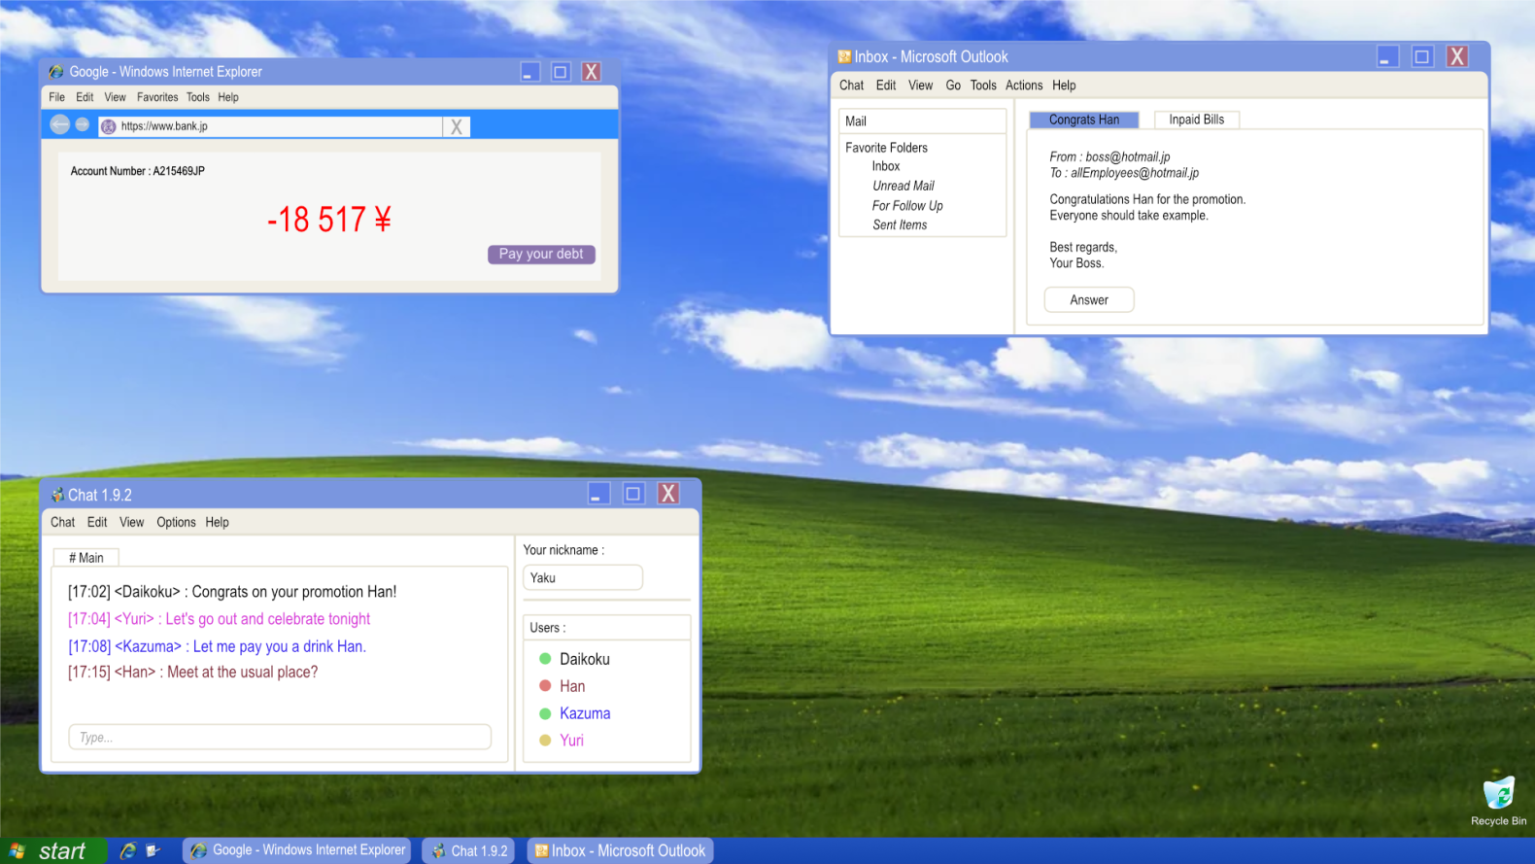Switch to the Inpaid Bills tab
Image resolution: width=1535 pixels, height=864 pixels.
pyautogui.click(x=1197, y=120)
